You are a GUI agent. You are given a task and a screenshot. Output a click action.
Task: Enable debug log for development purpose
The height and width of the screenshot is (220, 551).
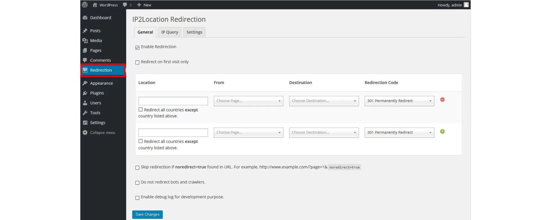coord(137,197)
